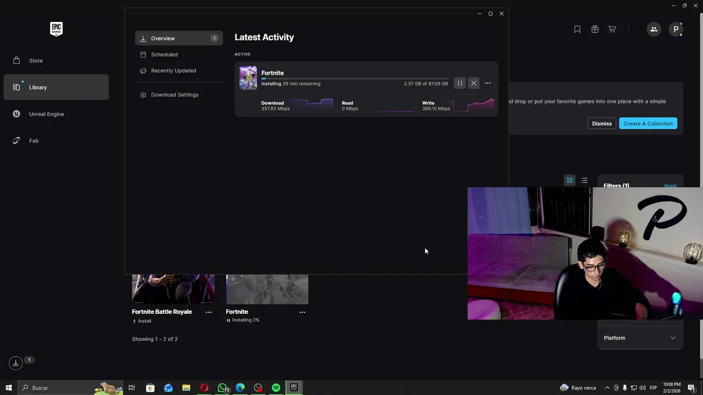This screenshot has height=395, width=703.
Task: Click the taskbar Buscar search box
Action: (70, 388)
